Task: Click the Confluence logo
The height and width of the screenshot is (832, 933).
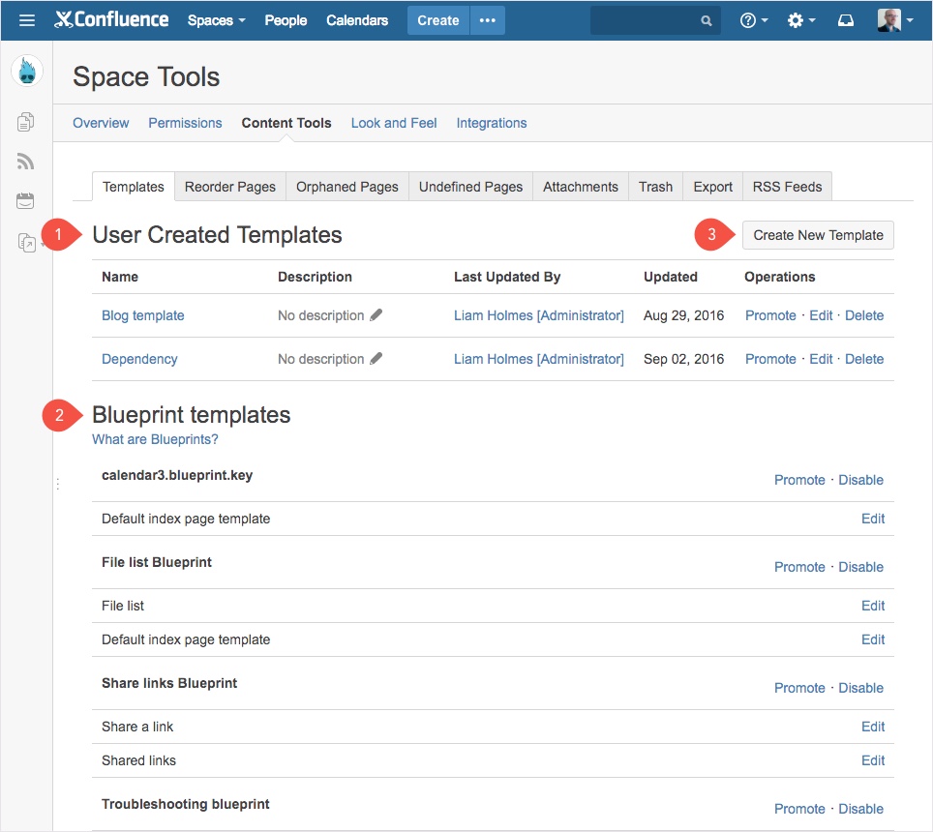Action: click(109, 18)
